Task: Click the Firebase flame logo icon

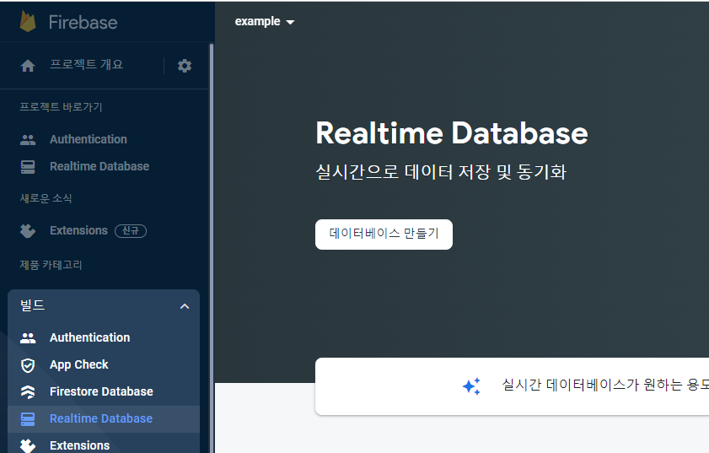Action: point(28,21)
